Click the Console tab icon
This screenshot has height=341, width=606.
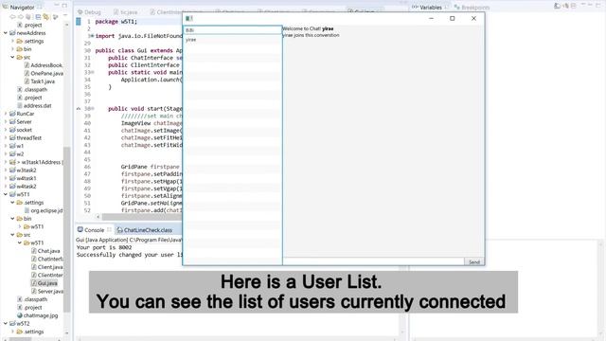(x=80, y=229)
